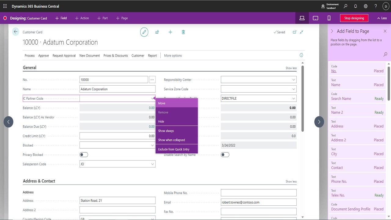The height and width of the screenshot is (220, 391).
Task: Open the app launcher waffle menu
Action: [5, 6]
